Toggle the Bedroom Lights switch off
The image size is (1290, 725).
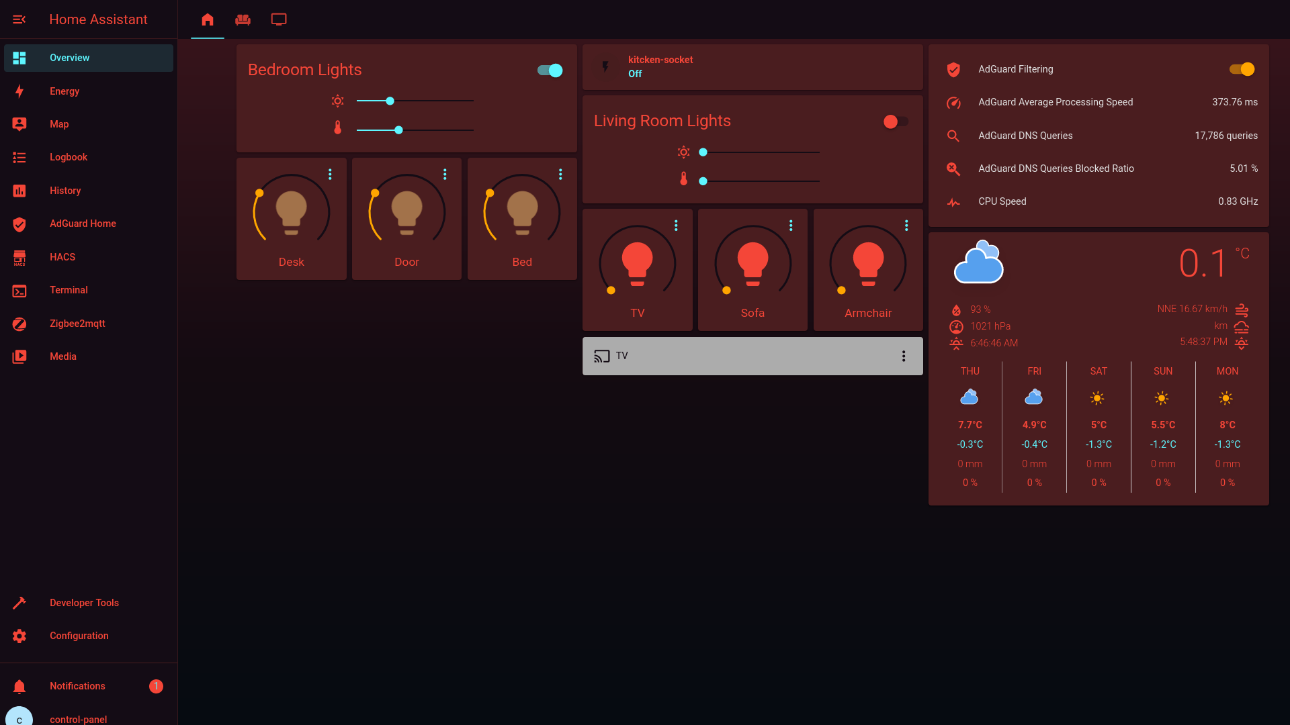pyautogui.click(x=550, y=70)
